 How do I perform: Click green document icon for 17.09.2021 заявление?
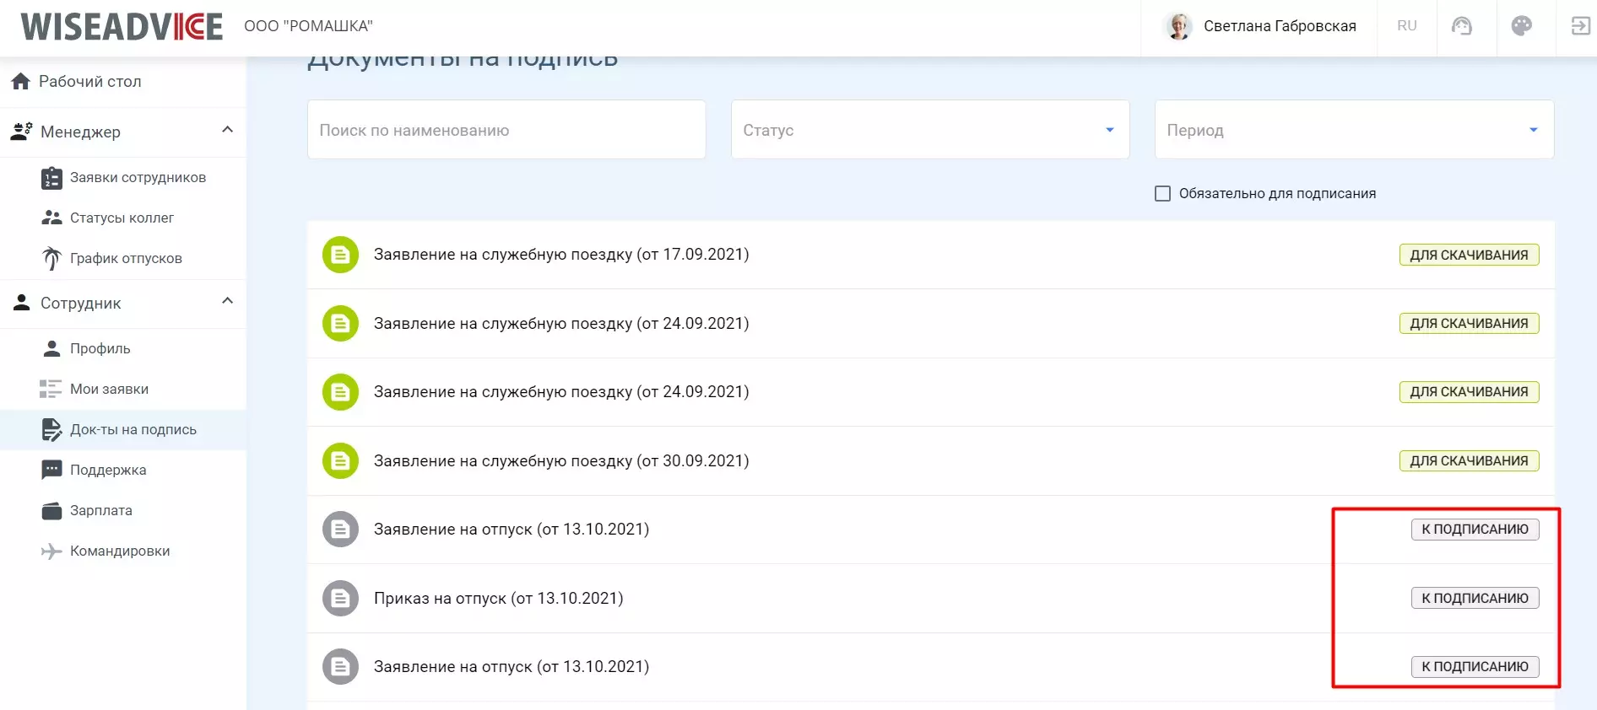tap(340, 255)
